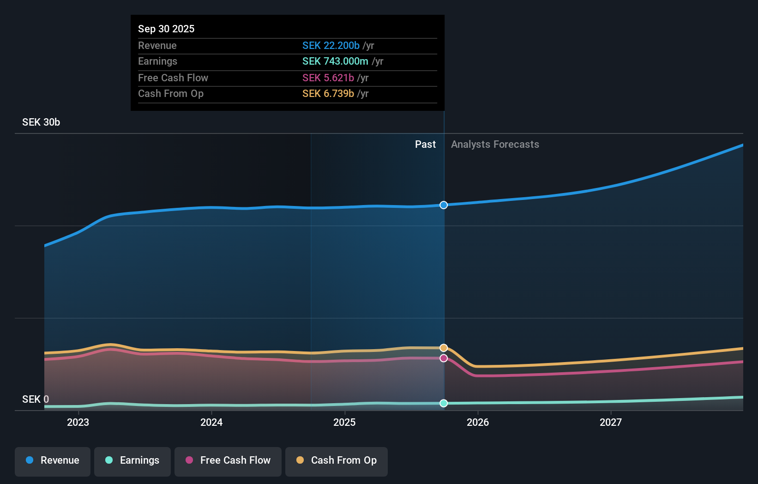Switch to the Past section label
The image size is (758, 484).
[425, 144]
